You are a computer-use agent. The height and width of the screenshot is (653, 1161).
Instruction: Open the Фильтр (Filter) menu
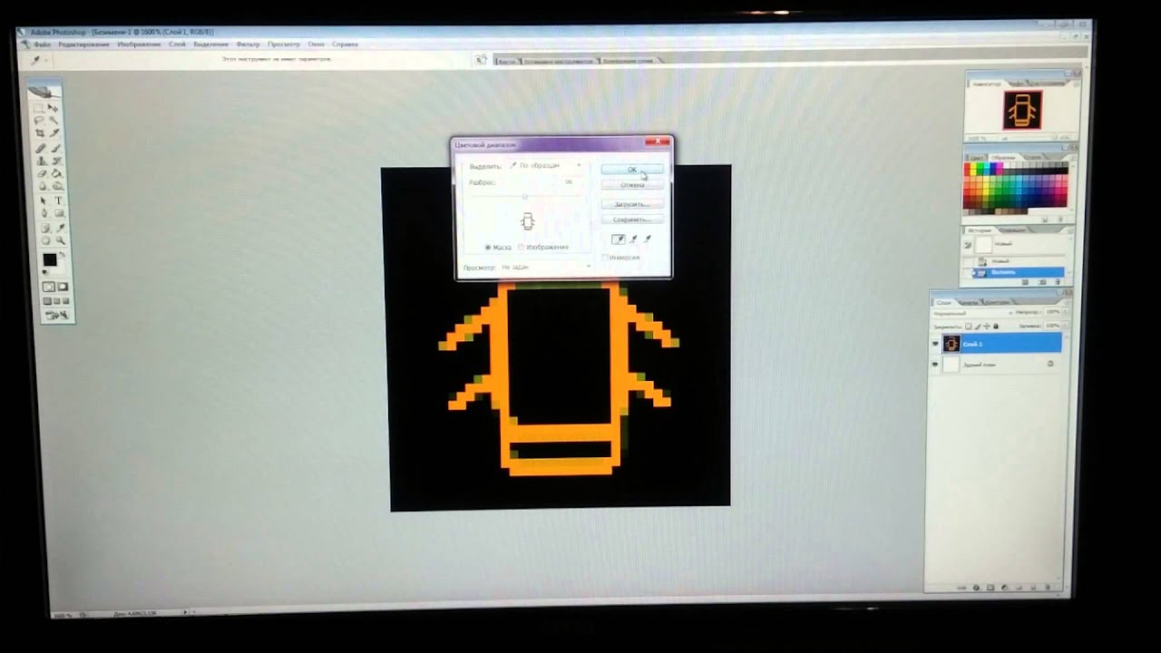pos(248,44)
